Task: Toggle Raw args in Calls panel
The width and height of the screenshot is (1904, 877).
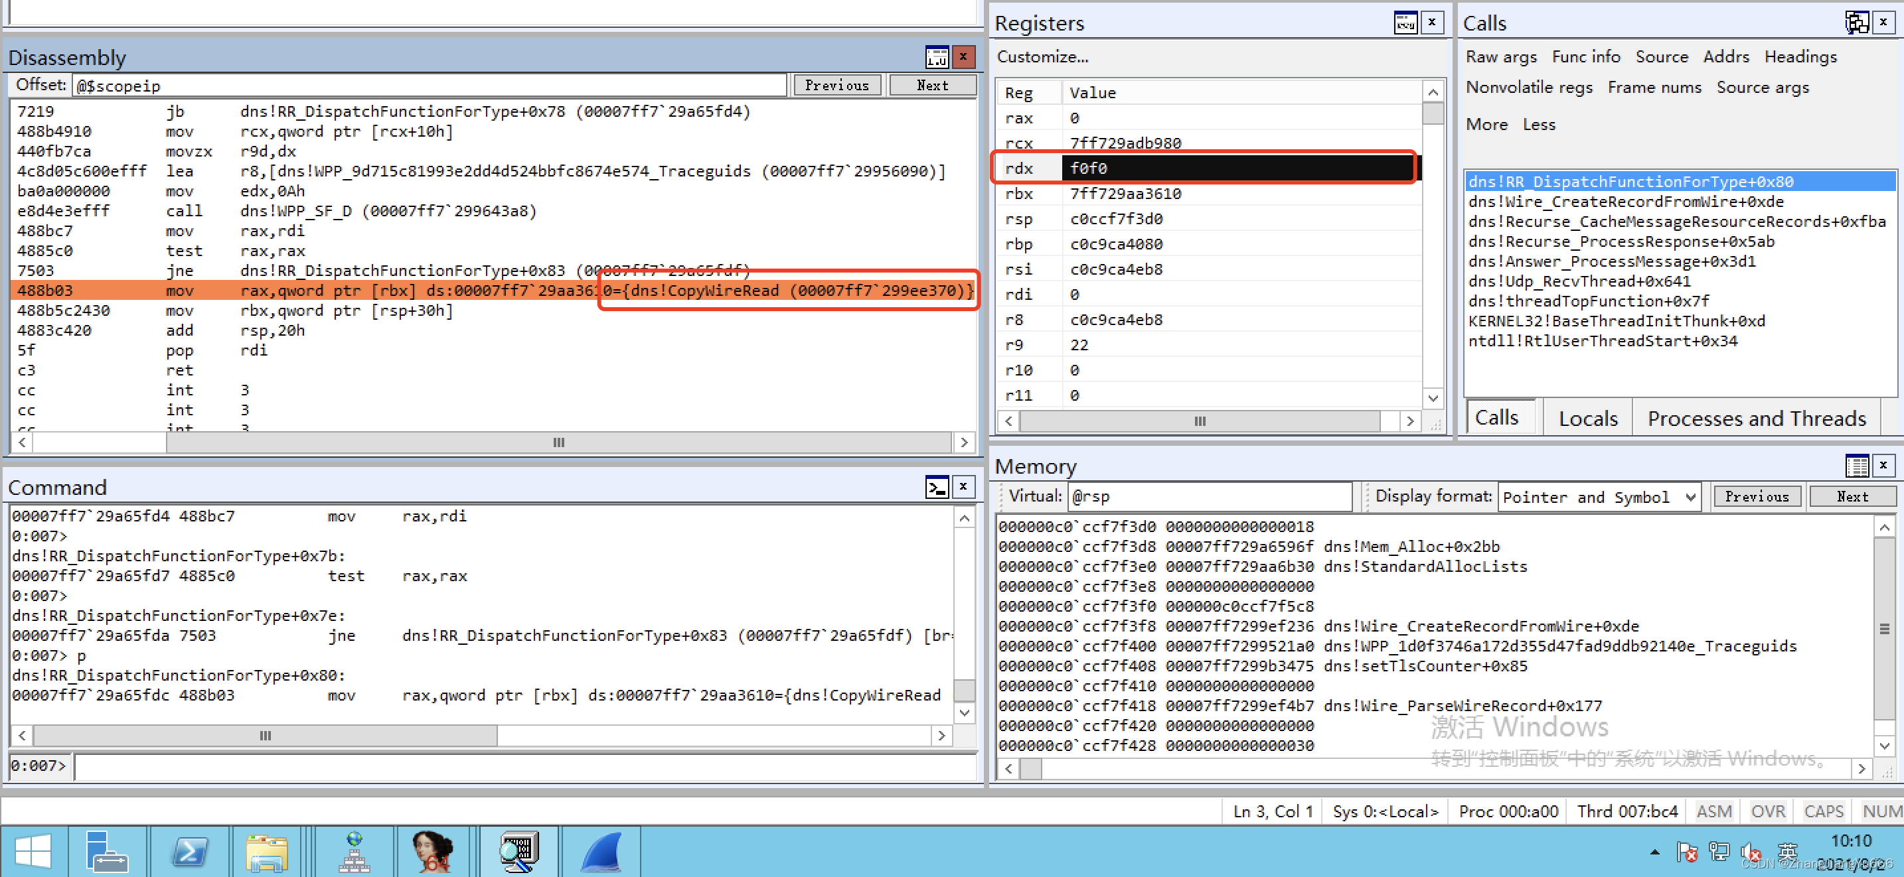Action: pos(1500,57)
